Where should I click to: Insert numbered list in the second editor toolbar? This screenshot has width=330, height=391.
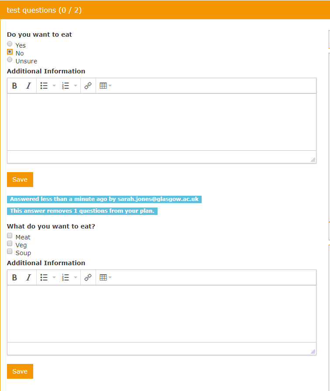coord(65,277)
